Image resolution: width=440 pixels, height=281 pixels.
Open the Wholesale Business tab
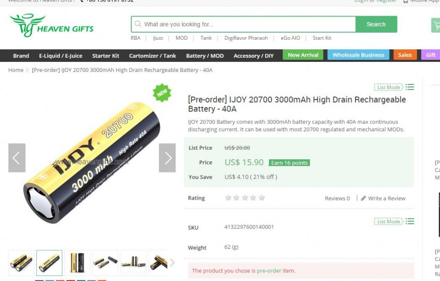(x=359, y=55)
